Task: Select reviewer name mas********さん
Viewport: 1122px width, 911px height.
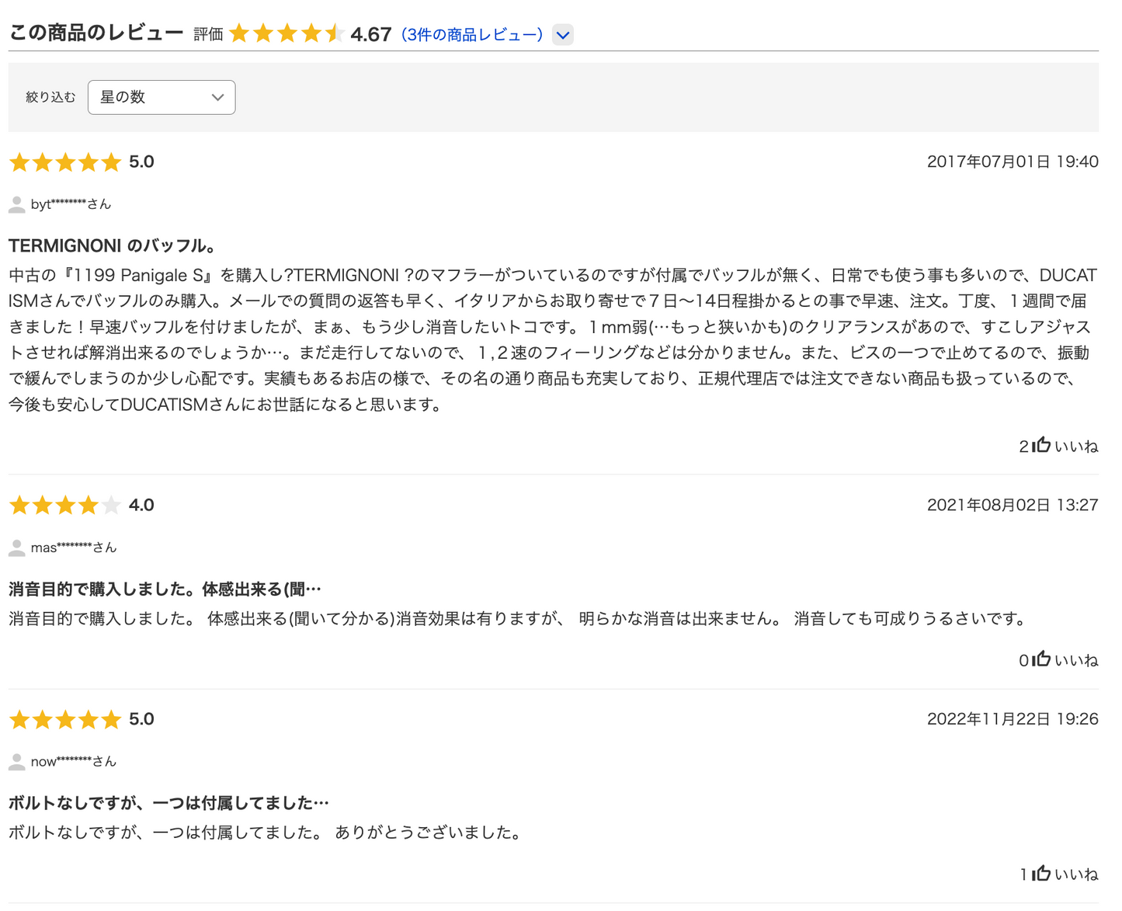Action: pos(74,548)
